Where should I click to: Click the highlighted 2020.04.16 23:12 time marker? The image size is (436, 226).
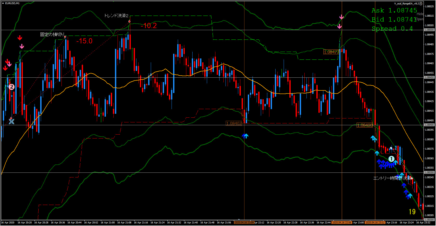coord(375,223)
